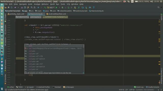Click the volume icon in system tray
Viewport: 163px width, 91px height.
tap(152, 2)
